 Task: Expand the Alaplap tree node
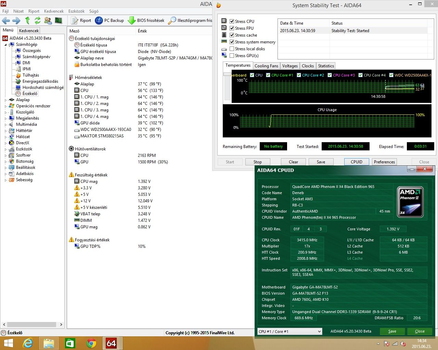6,100
